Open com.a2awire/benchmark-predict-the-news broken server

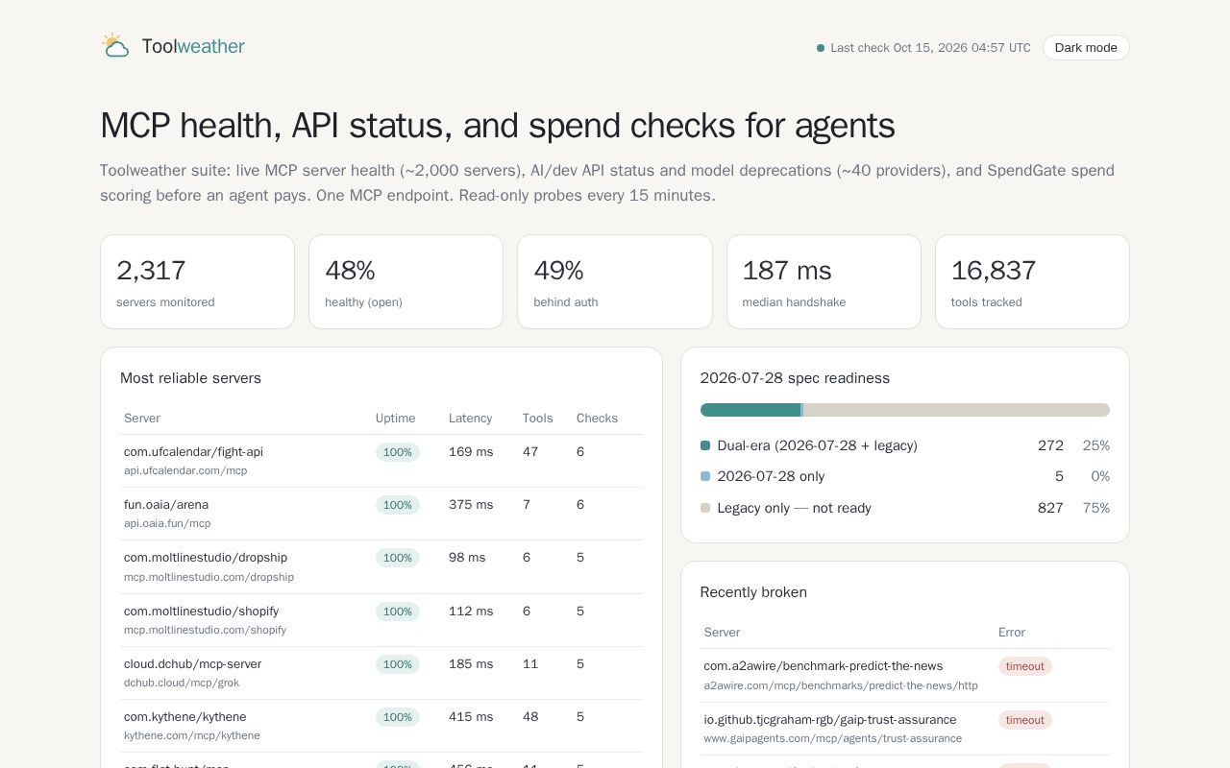pos(905,675)
